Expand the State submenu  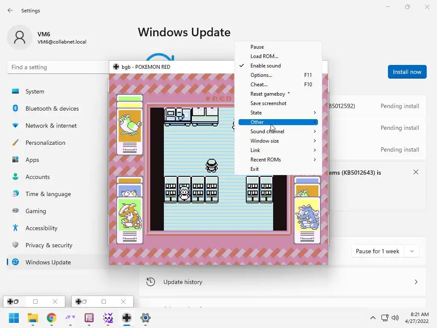point(278,113)
